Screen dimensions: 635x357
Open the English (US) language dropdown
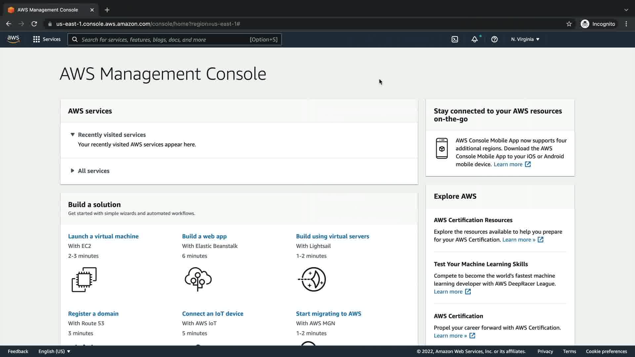54,351
